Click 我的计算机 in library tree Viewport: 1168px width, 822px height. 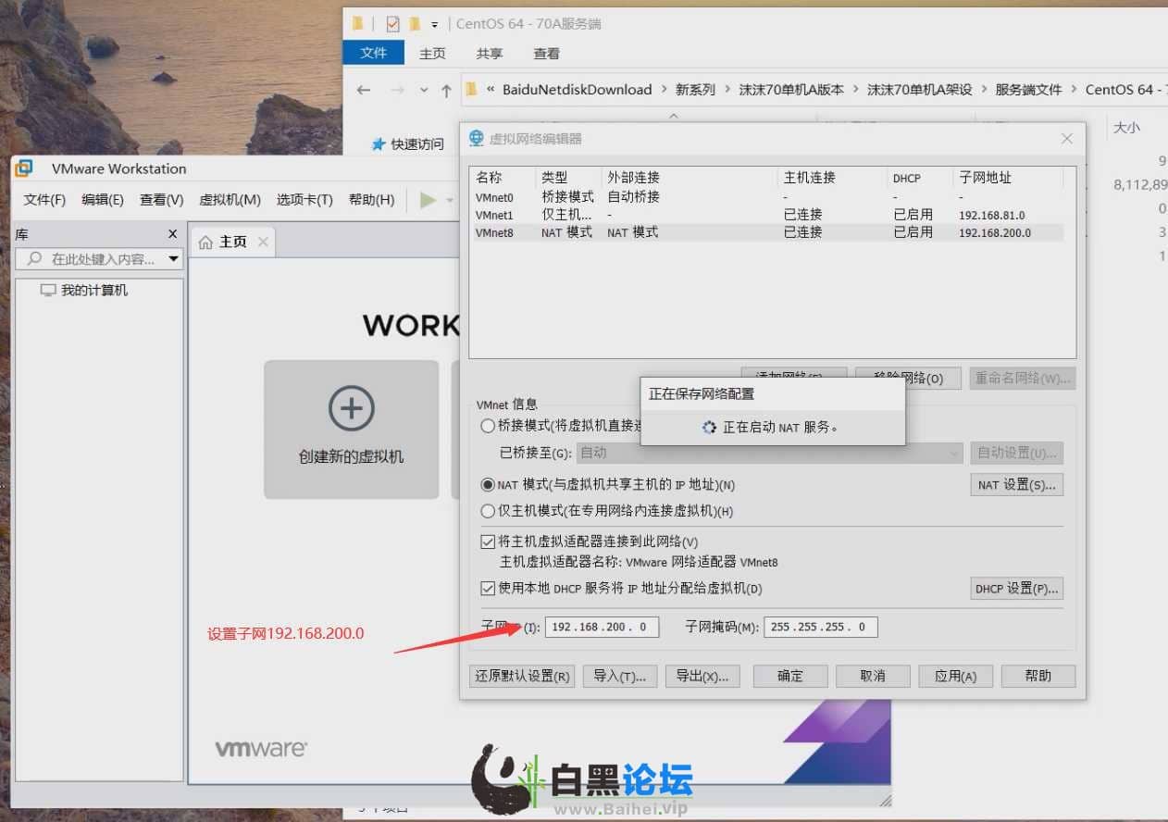93,291
